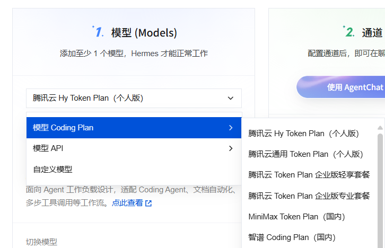Expand the 模型 API submenu arrow
Image resolution: width=385 pixels, height=248 pixels.
231,148
